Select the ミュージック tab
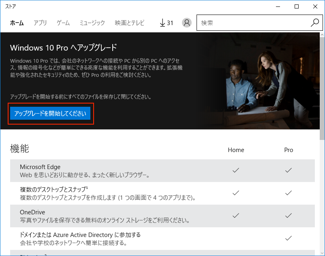This screenshot has height=256, width=325. (92, 23)
